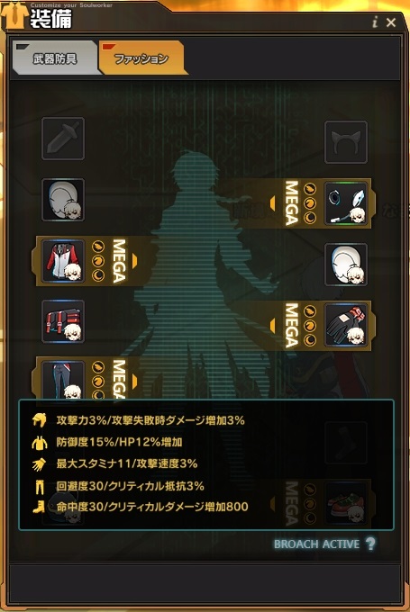Toggle the top broach socket on gloves
410x612 pixels.
310,311
